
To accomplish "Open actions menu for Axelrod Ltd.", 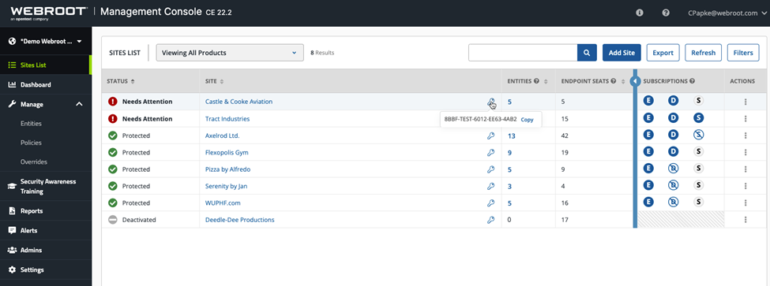I will [x=746, y=136].
